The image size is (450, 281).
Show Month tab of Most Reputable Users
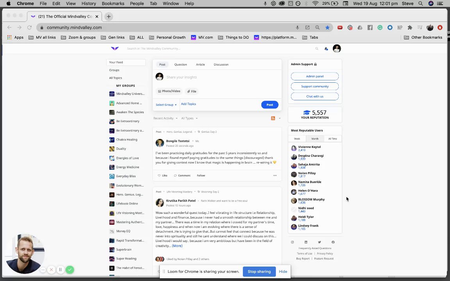pyautogui.click(x=315, y=139)
